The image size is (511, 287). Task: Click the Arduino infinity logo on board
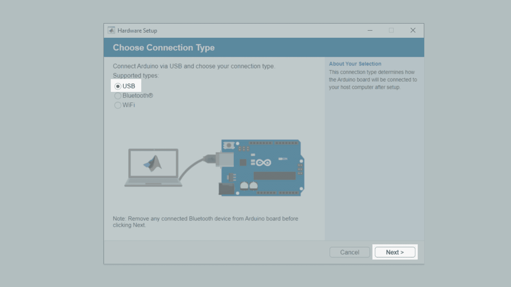pyautogui.click(x=263, y=162)
